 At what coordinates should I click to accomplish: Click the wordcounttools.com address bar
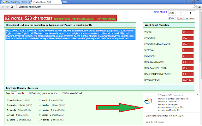[x=95, y=7]
